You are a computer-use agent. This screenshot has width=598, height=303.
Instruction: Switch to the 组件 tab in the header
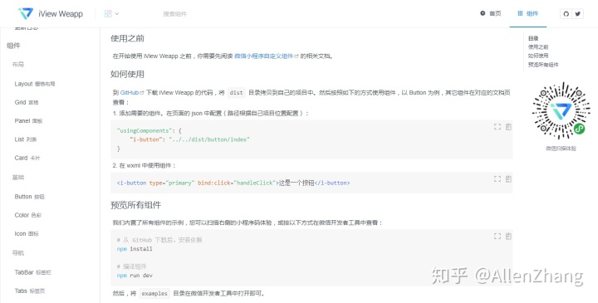pyautogui.click(x=528, y=14)
